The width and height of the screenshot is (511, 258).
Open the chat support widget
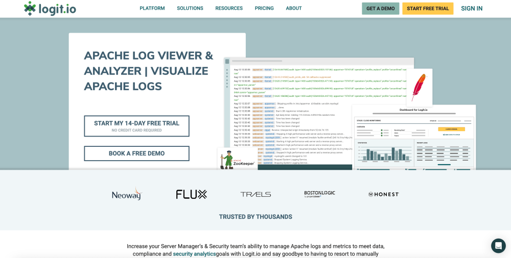(498, 246)
